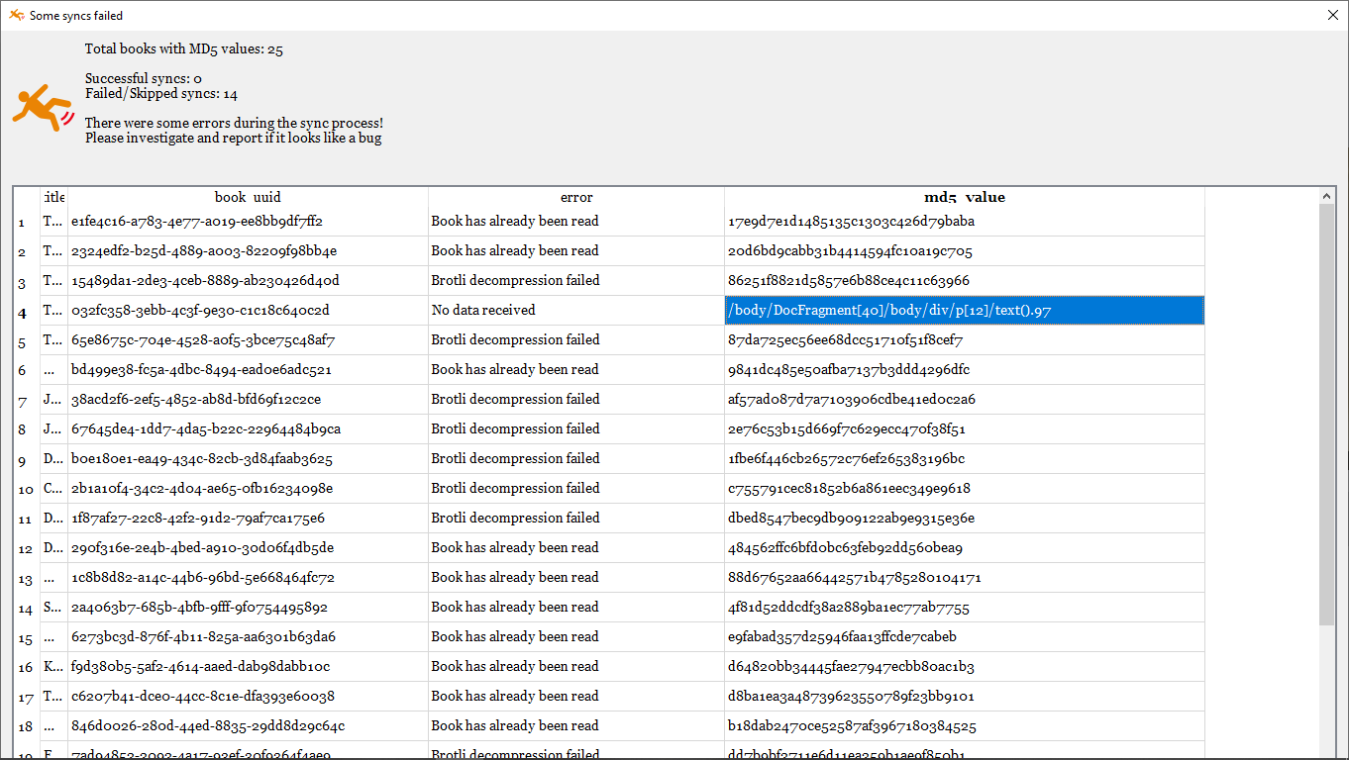
Task: Click "Book has already been read" in row 13
Action: 576,578
